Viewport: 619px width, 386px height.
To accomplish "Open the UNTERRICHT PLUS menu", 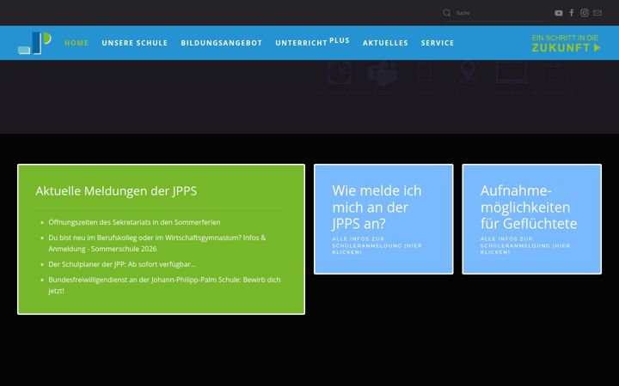I will (x=312, y=42).
